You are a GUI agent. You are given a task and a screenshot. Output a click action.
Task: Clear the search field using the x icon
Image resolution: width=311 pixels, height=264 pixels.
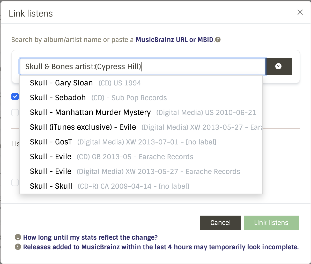pyautogui.click(x=279, y=67)
